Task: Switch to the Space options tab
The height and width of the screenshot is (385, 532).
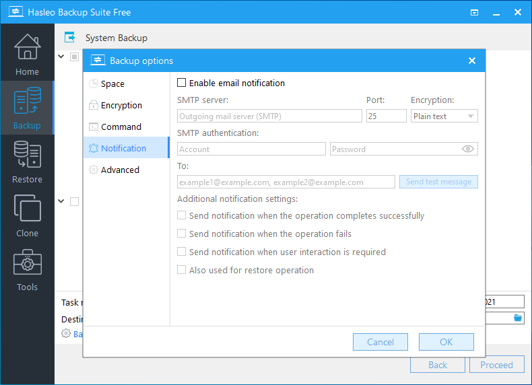Action: pos(126,83)
